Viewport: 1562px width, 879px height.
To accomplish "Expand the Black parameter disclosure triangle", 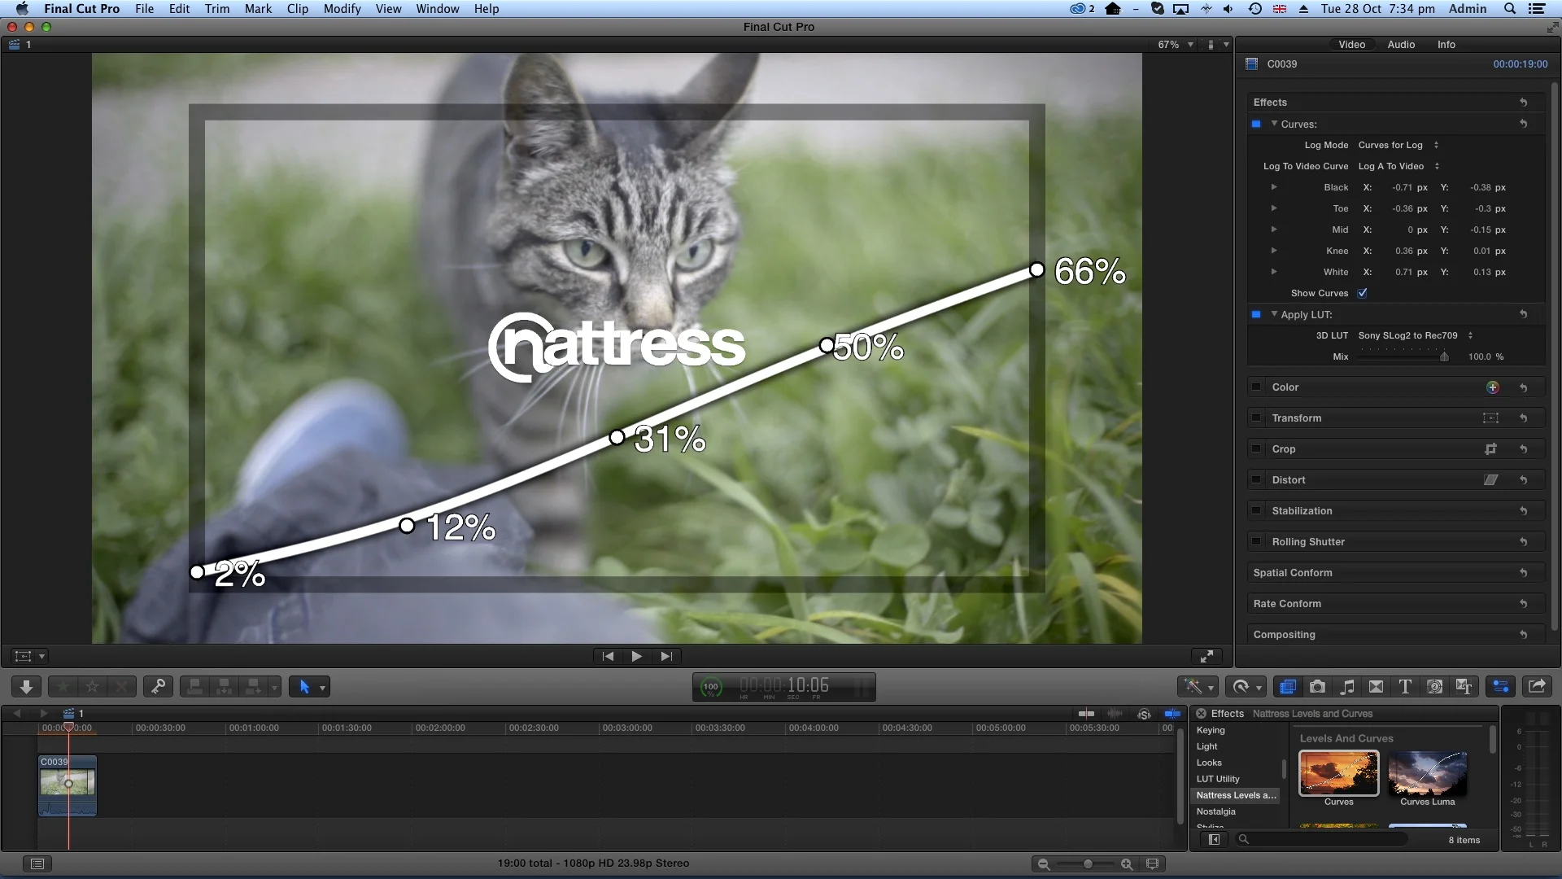I will (x=1274, y=187).
